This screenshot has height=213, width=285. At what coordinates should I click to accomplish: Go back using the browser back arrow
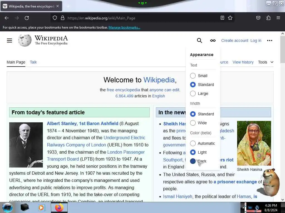7,18
